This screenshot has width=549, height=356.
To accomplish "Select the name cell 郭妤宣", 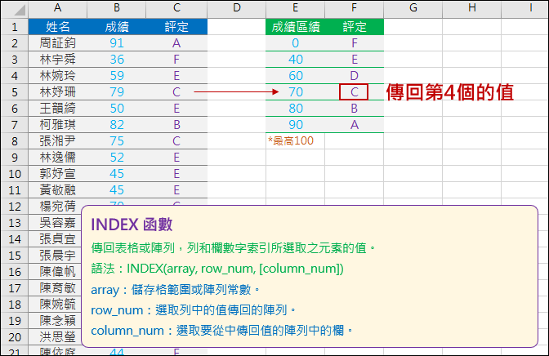I will pos(57,174).
